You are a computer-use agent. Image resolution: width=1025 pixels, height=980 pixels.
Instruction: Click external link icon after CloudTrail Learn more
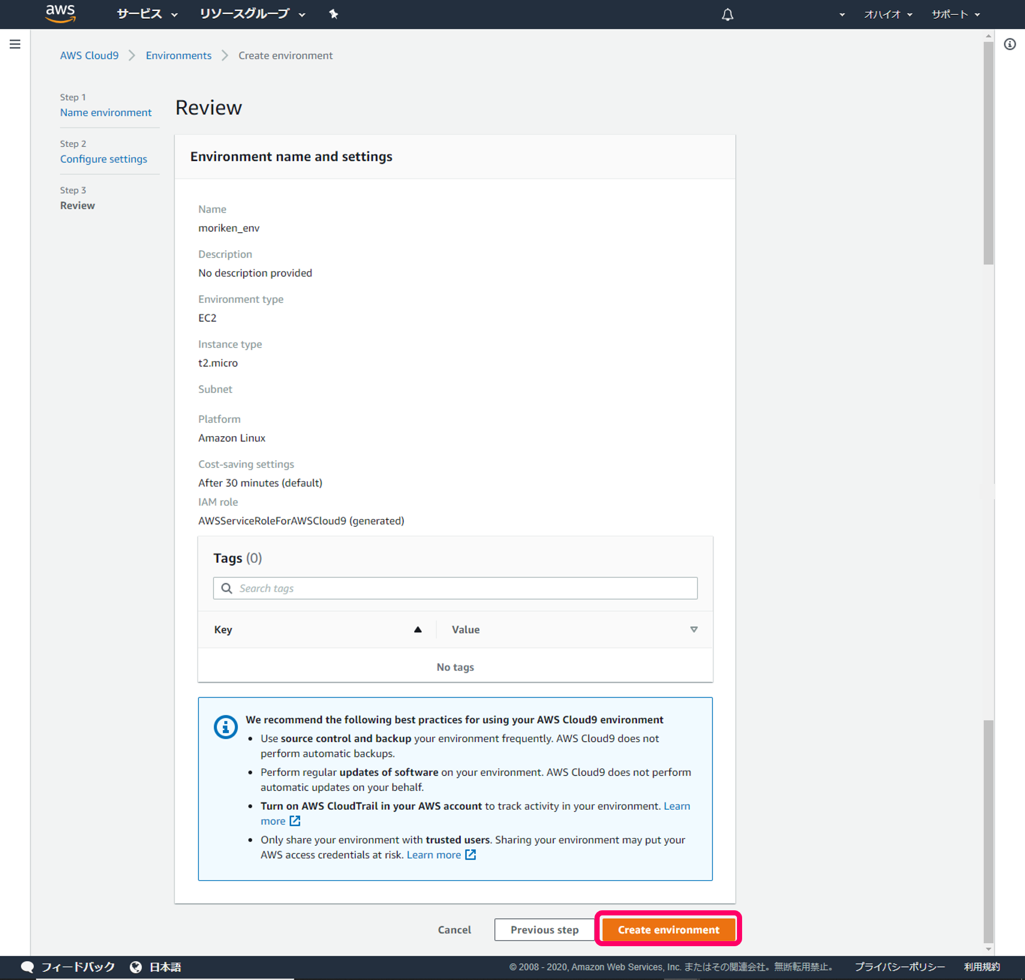(x=295, y=821)
